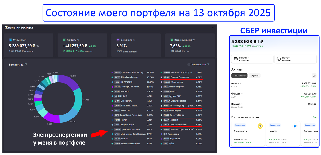Click the wallet icon on Пополнить и вывести
This screenshot has height=155, width=321.
pos(236,59)
